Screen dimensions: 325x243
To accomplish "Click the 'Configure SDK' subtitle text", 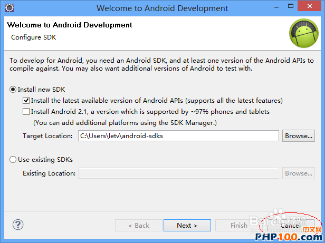I will tap(34, 37).
